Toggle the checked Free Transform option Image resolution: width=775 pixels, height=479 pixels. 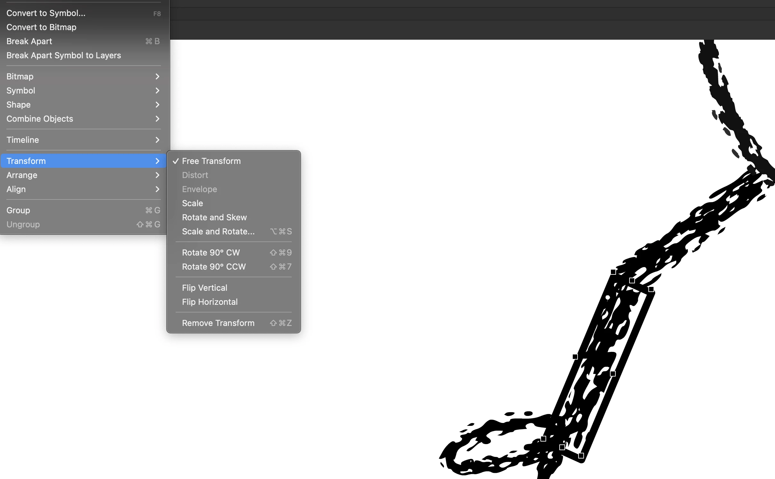(211, 161)
